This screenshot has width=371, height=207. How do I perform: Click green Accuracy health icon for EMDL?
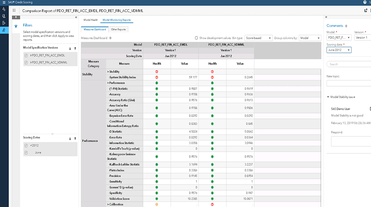click(x=157, y=94)
